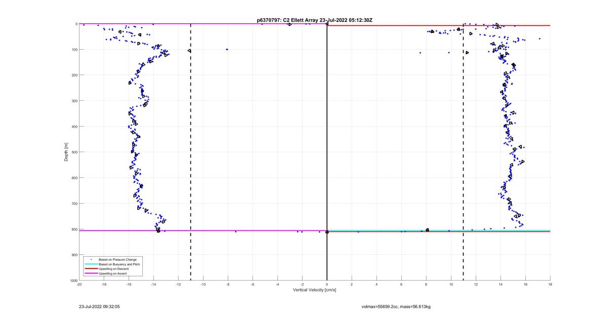
Task: Click the '14' velocity tick label
Action: click(x=501, y=284)
